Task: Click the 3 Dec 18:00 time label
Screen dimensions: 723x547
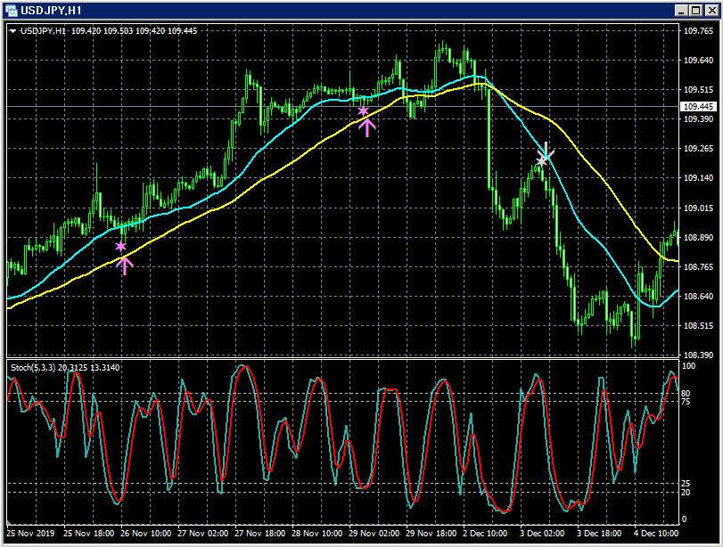Action: [599, 533]
